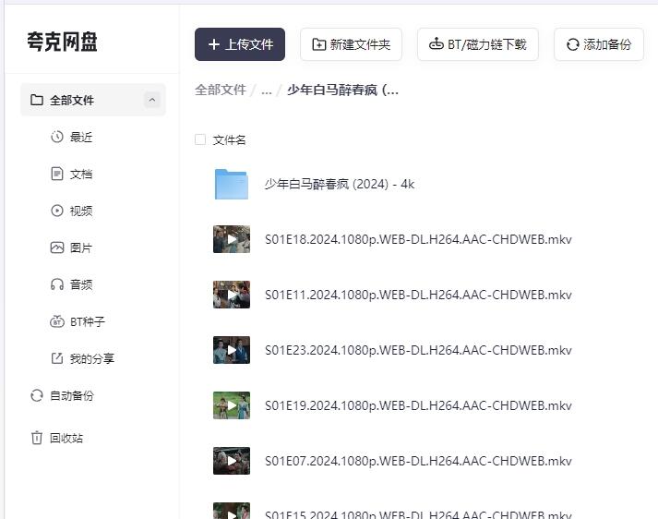Click the folder icon beside 全部文件
This screenshot has width=658, height=519.
[37, 100]
